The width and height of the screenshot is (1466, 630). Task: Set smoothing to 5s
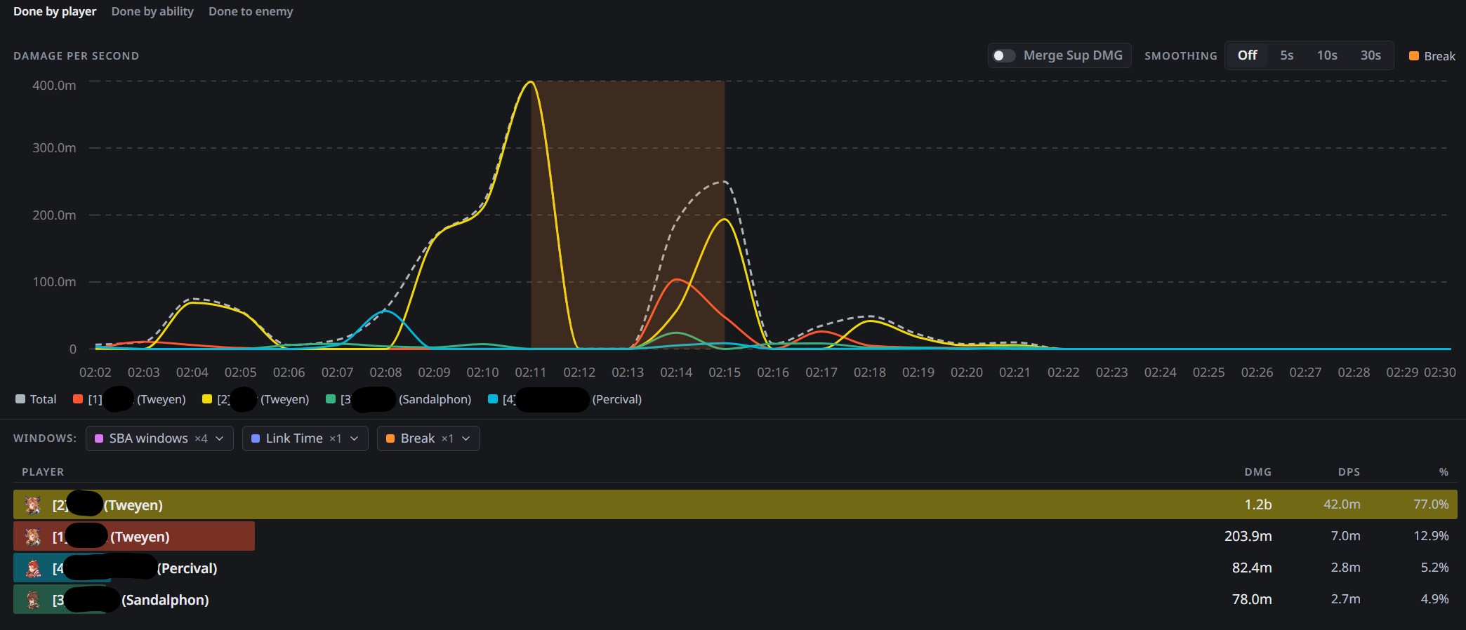[1286, 55]
